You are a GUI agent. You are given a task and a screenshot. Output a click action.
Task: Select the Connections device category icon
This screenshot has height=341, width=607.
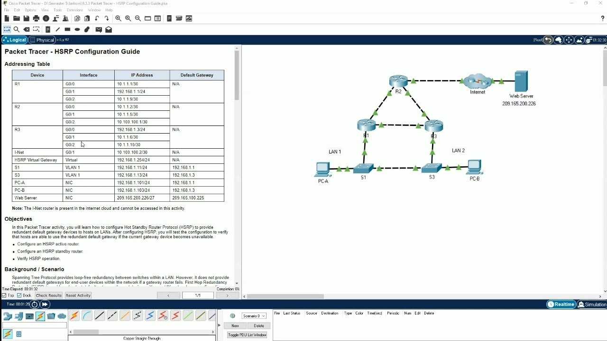pos(40,316)
